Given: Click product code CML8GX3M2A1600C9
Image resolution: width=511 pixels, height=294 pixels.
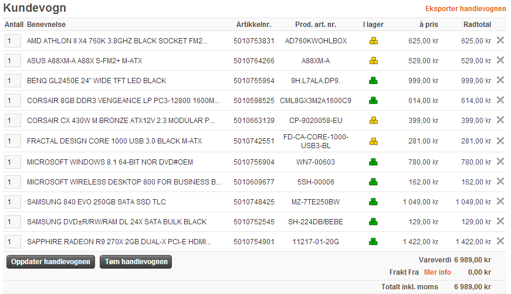Looking at the screenshot, I should tap(316, 101).
